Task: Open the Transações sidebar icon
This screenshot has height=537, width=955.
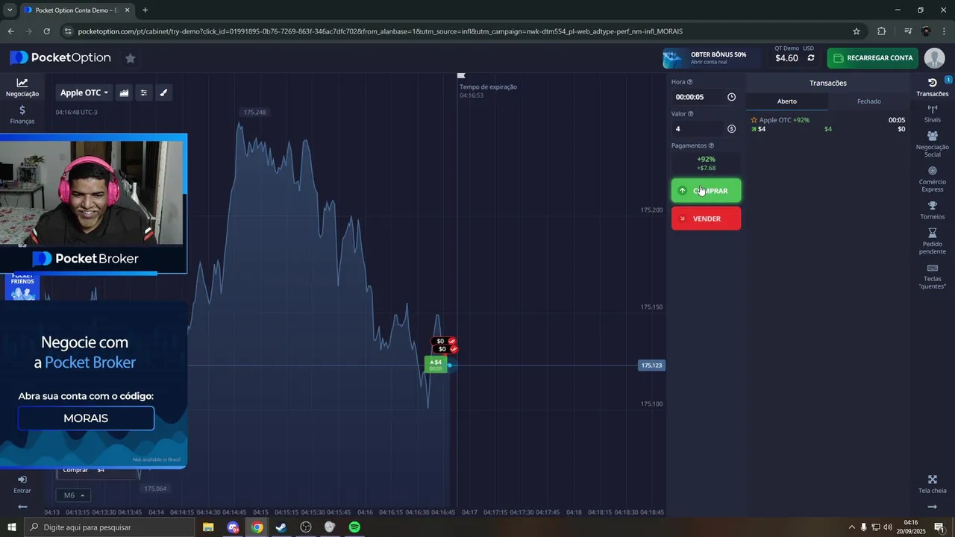Action: tap(933, 87)
